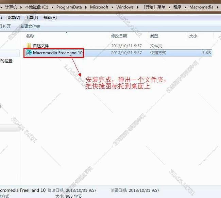This screenshot has width=221, height=198.
Task: Open the 工具(T) menu
Action: coord(32,18)
